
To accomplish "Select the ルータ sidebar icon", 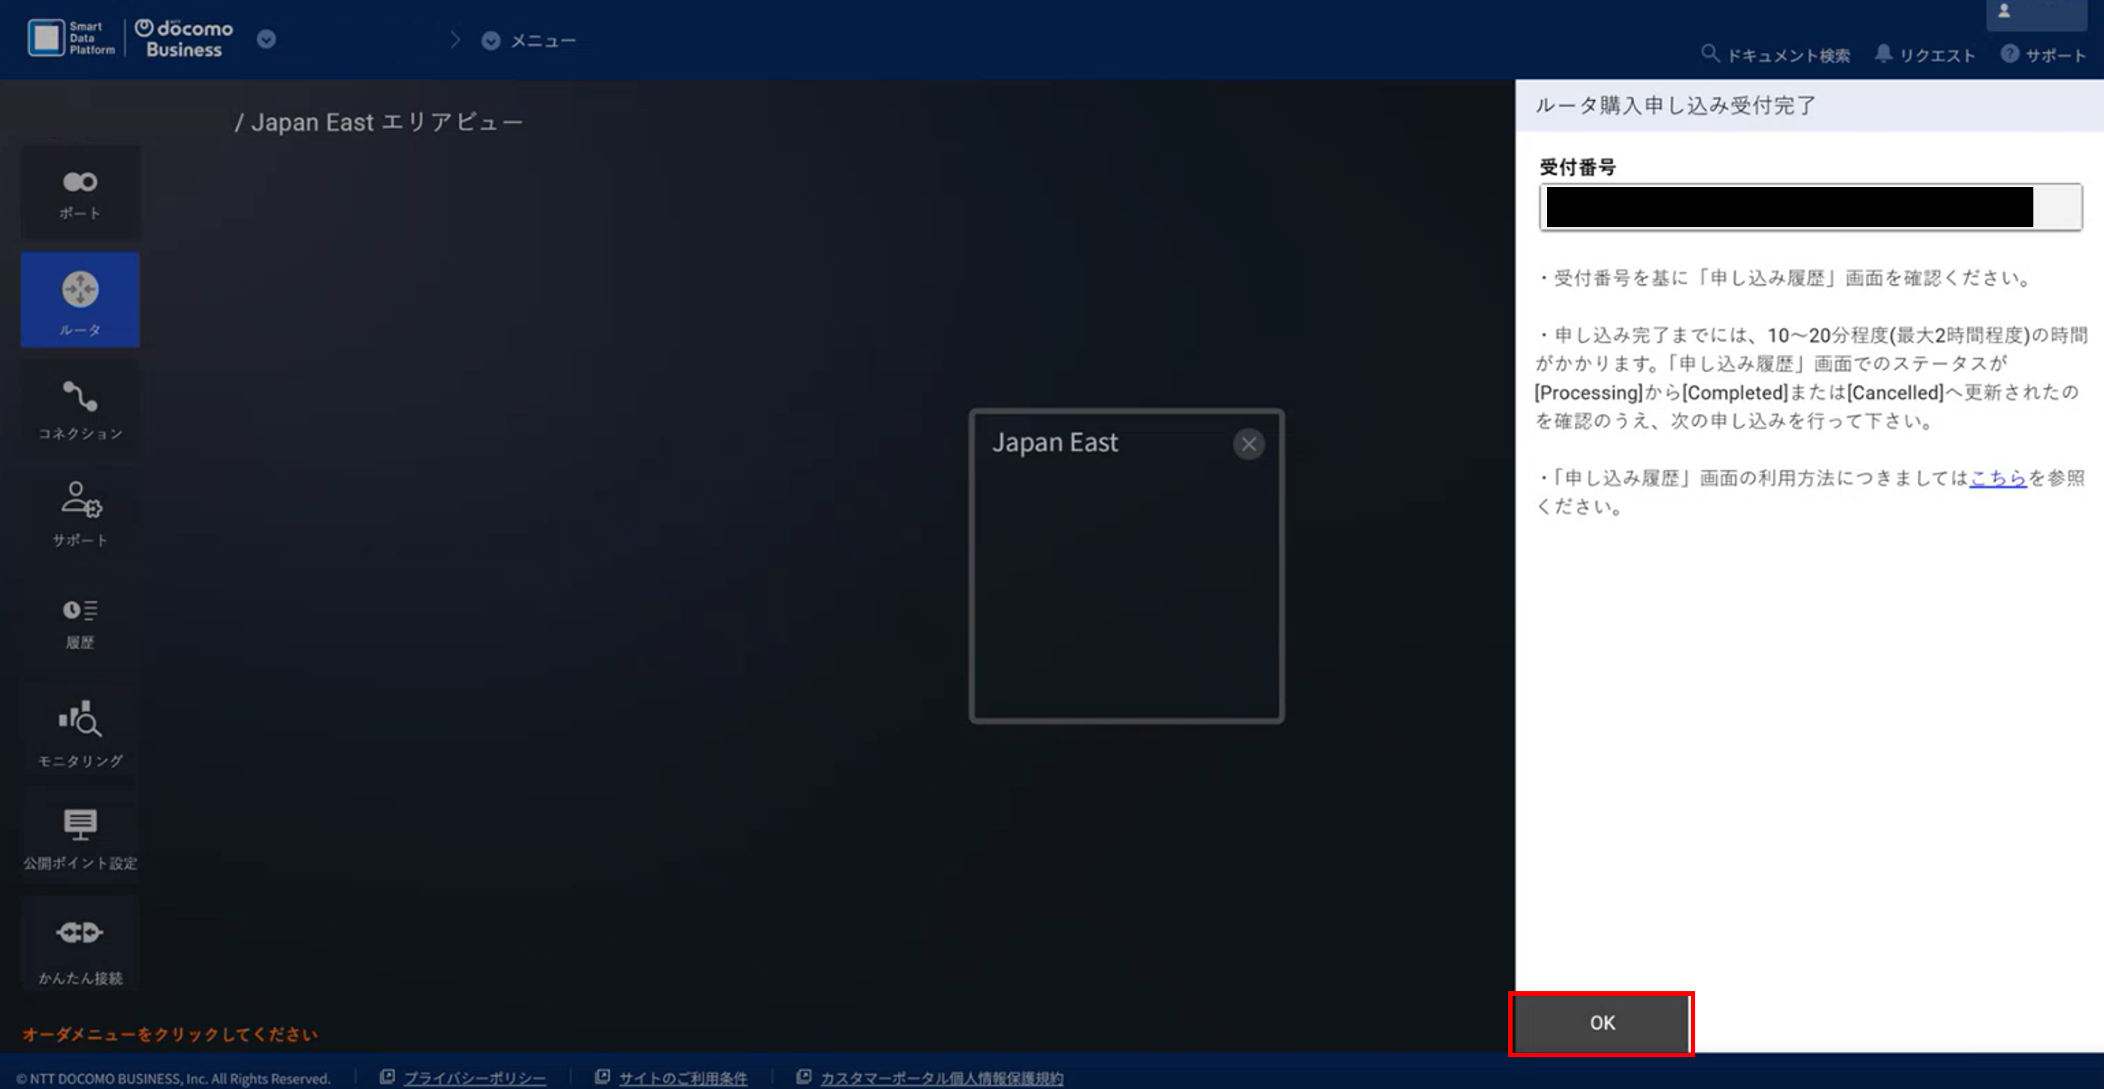I will click(80, 300).
